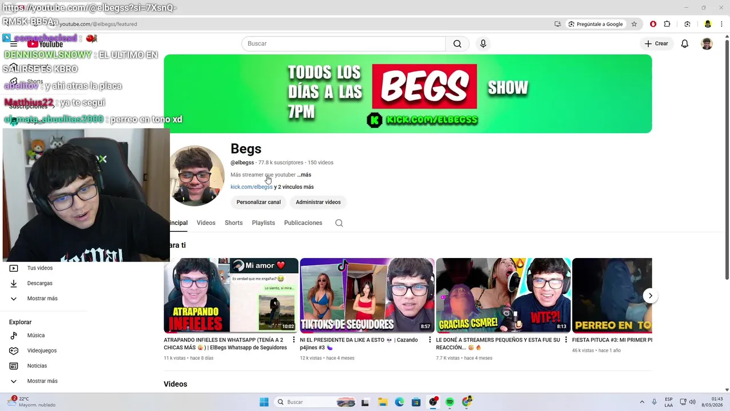Open the PERREO EN TONO video thumbnail

click(612, 296)
